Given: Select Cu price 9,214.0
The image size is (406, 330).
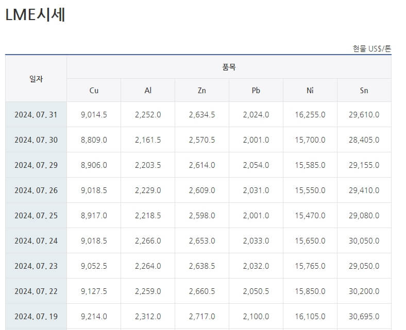Looking at the screenshot, I should click(94, 316).
